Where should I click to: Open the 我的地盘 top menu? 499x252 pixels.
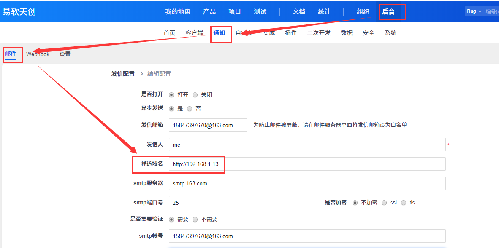point(178,12)
